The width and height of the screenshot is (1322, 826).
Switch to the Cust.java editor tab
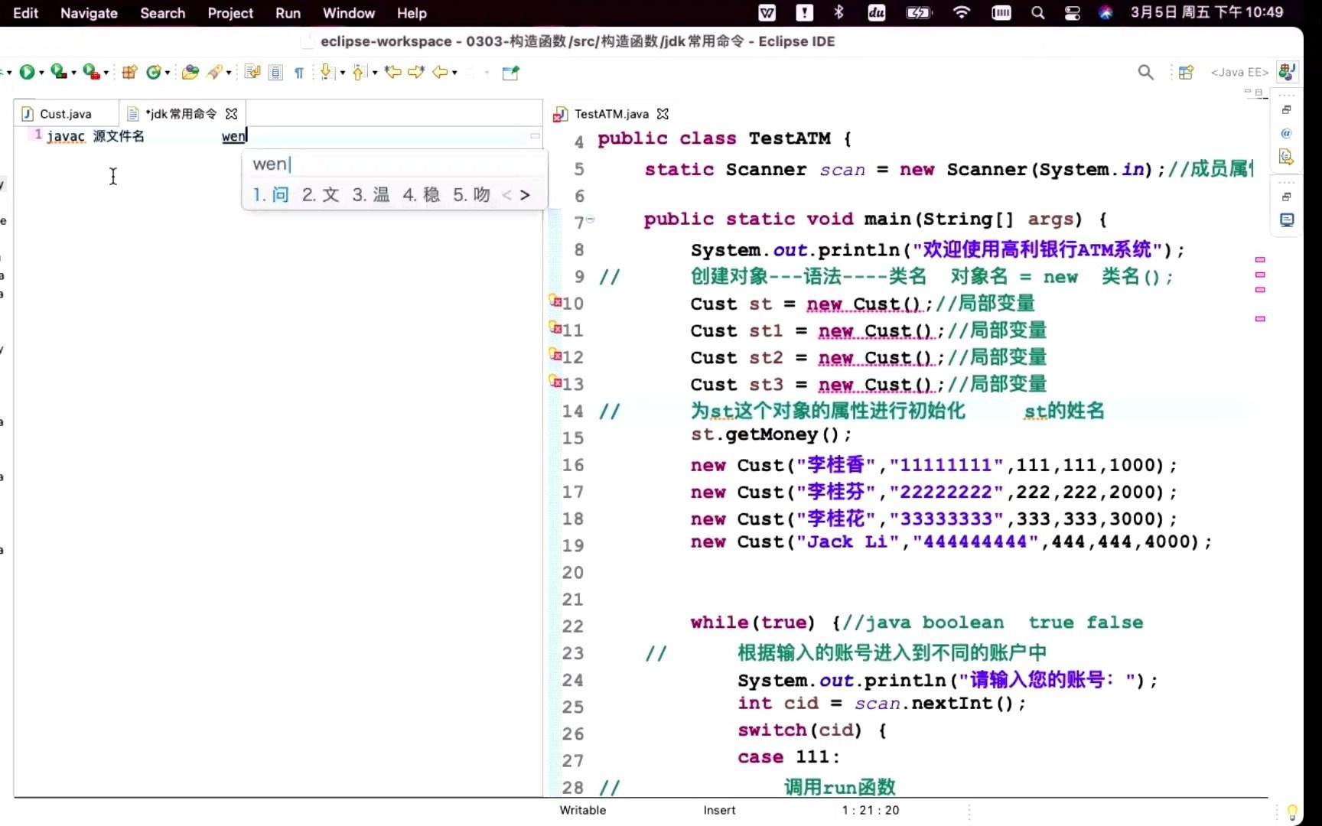point(64,113)
